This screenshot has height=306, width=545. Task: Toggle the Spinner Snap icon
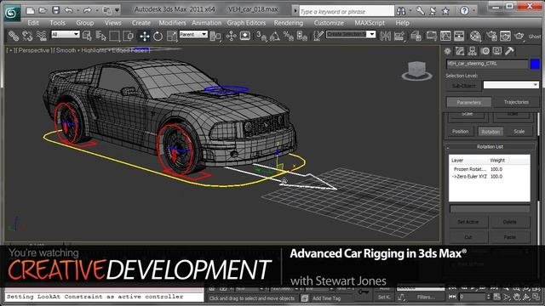click(x=301, y=36)
